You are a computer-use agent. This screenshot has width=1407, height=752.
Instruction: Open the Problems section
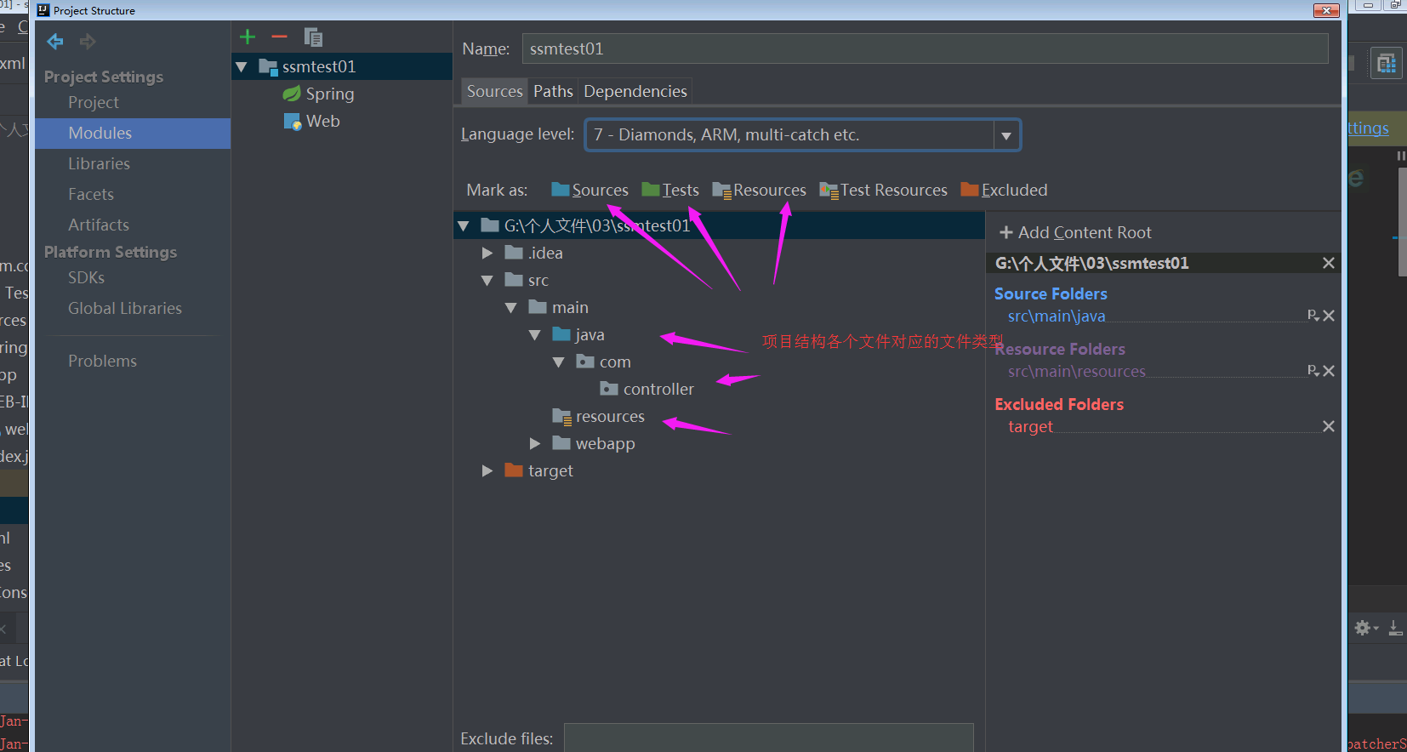[x=103, y=361]
